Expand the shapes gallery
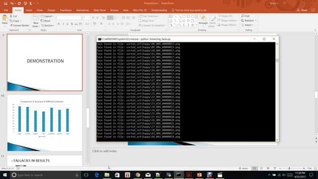 tap(196, 25)
